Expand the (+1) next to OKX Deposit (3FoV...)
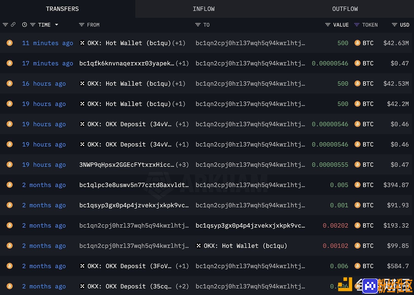 [x=182, y=266]
